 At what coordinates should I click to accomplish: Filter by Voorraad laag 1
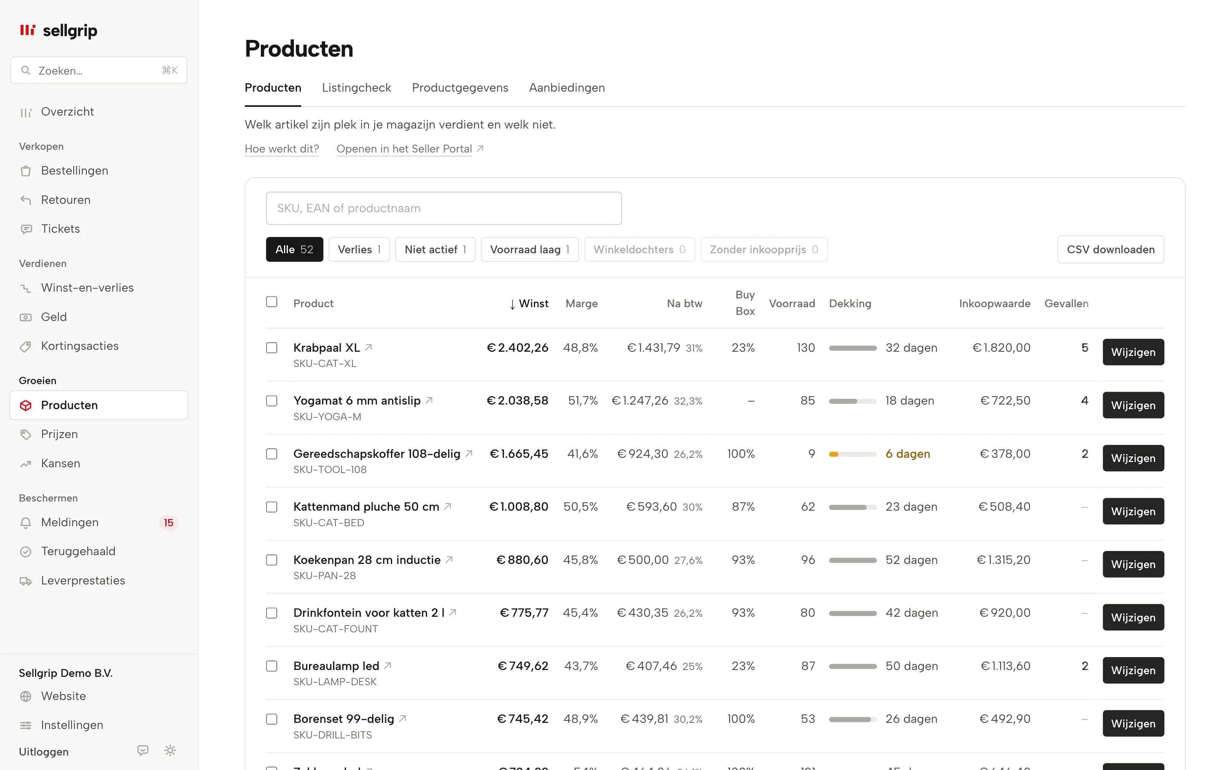(529, 249)
